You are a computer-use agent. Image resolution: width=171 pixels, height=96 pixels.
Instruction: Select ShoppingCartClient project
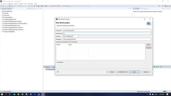pos(10,19)
